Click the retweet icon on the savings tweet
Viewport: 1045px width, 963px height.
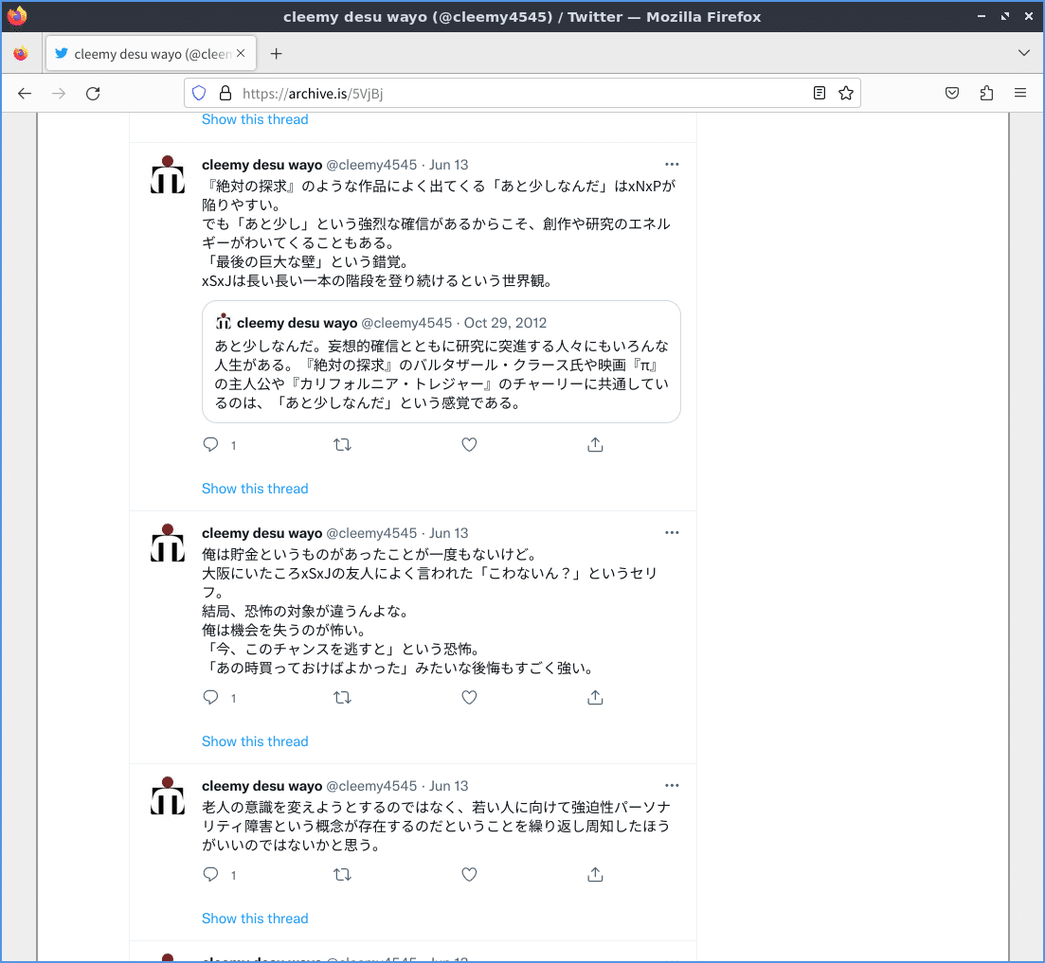click(x=342, y=697)
